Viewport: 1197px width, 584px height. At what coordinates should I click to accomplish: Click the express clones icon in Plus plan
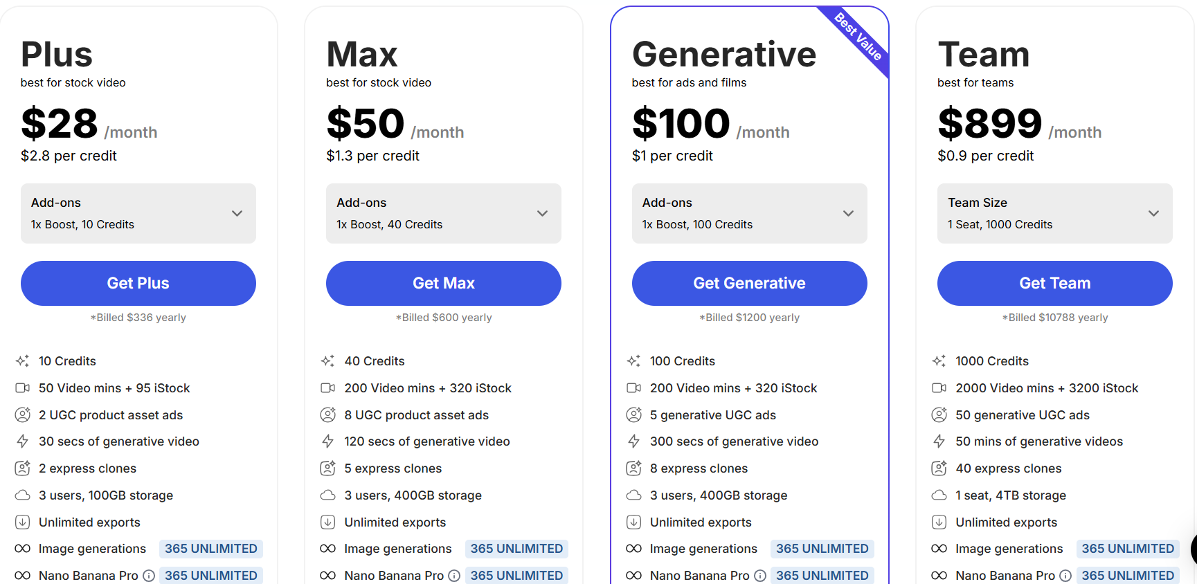click(23, 468)
